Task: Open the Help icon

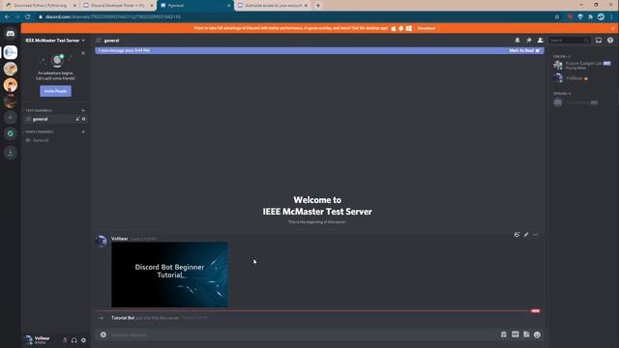Action: tap(610, 41)
